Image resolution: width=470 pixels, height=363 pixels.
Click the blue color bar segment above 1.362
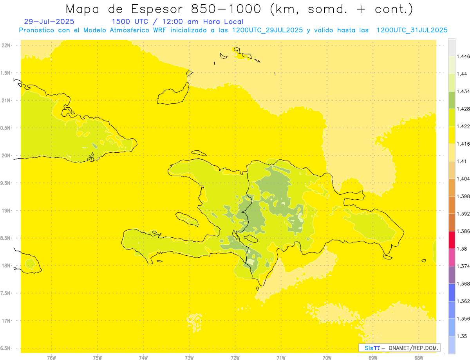(452, 293)
